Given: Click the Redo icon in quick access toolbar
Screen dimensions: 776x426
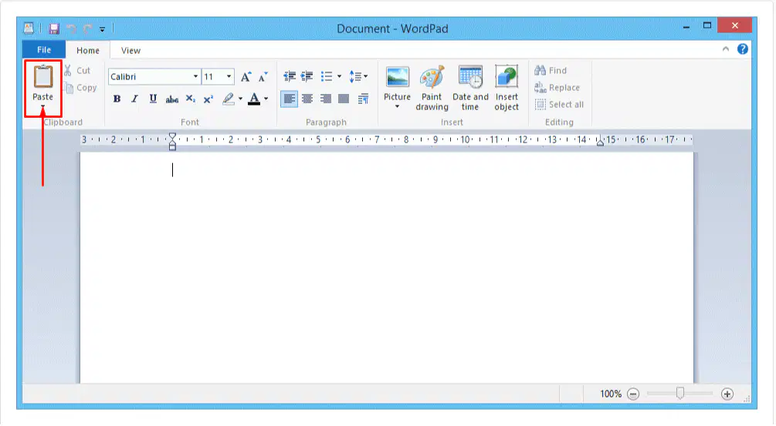Looking at the screenshot, I should 87,29.
